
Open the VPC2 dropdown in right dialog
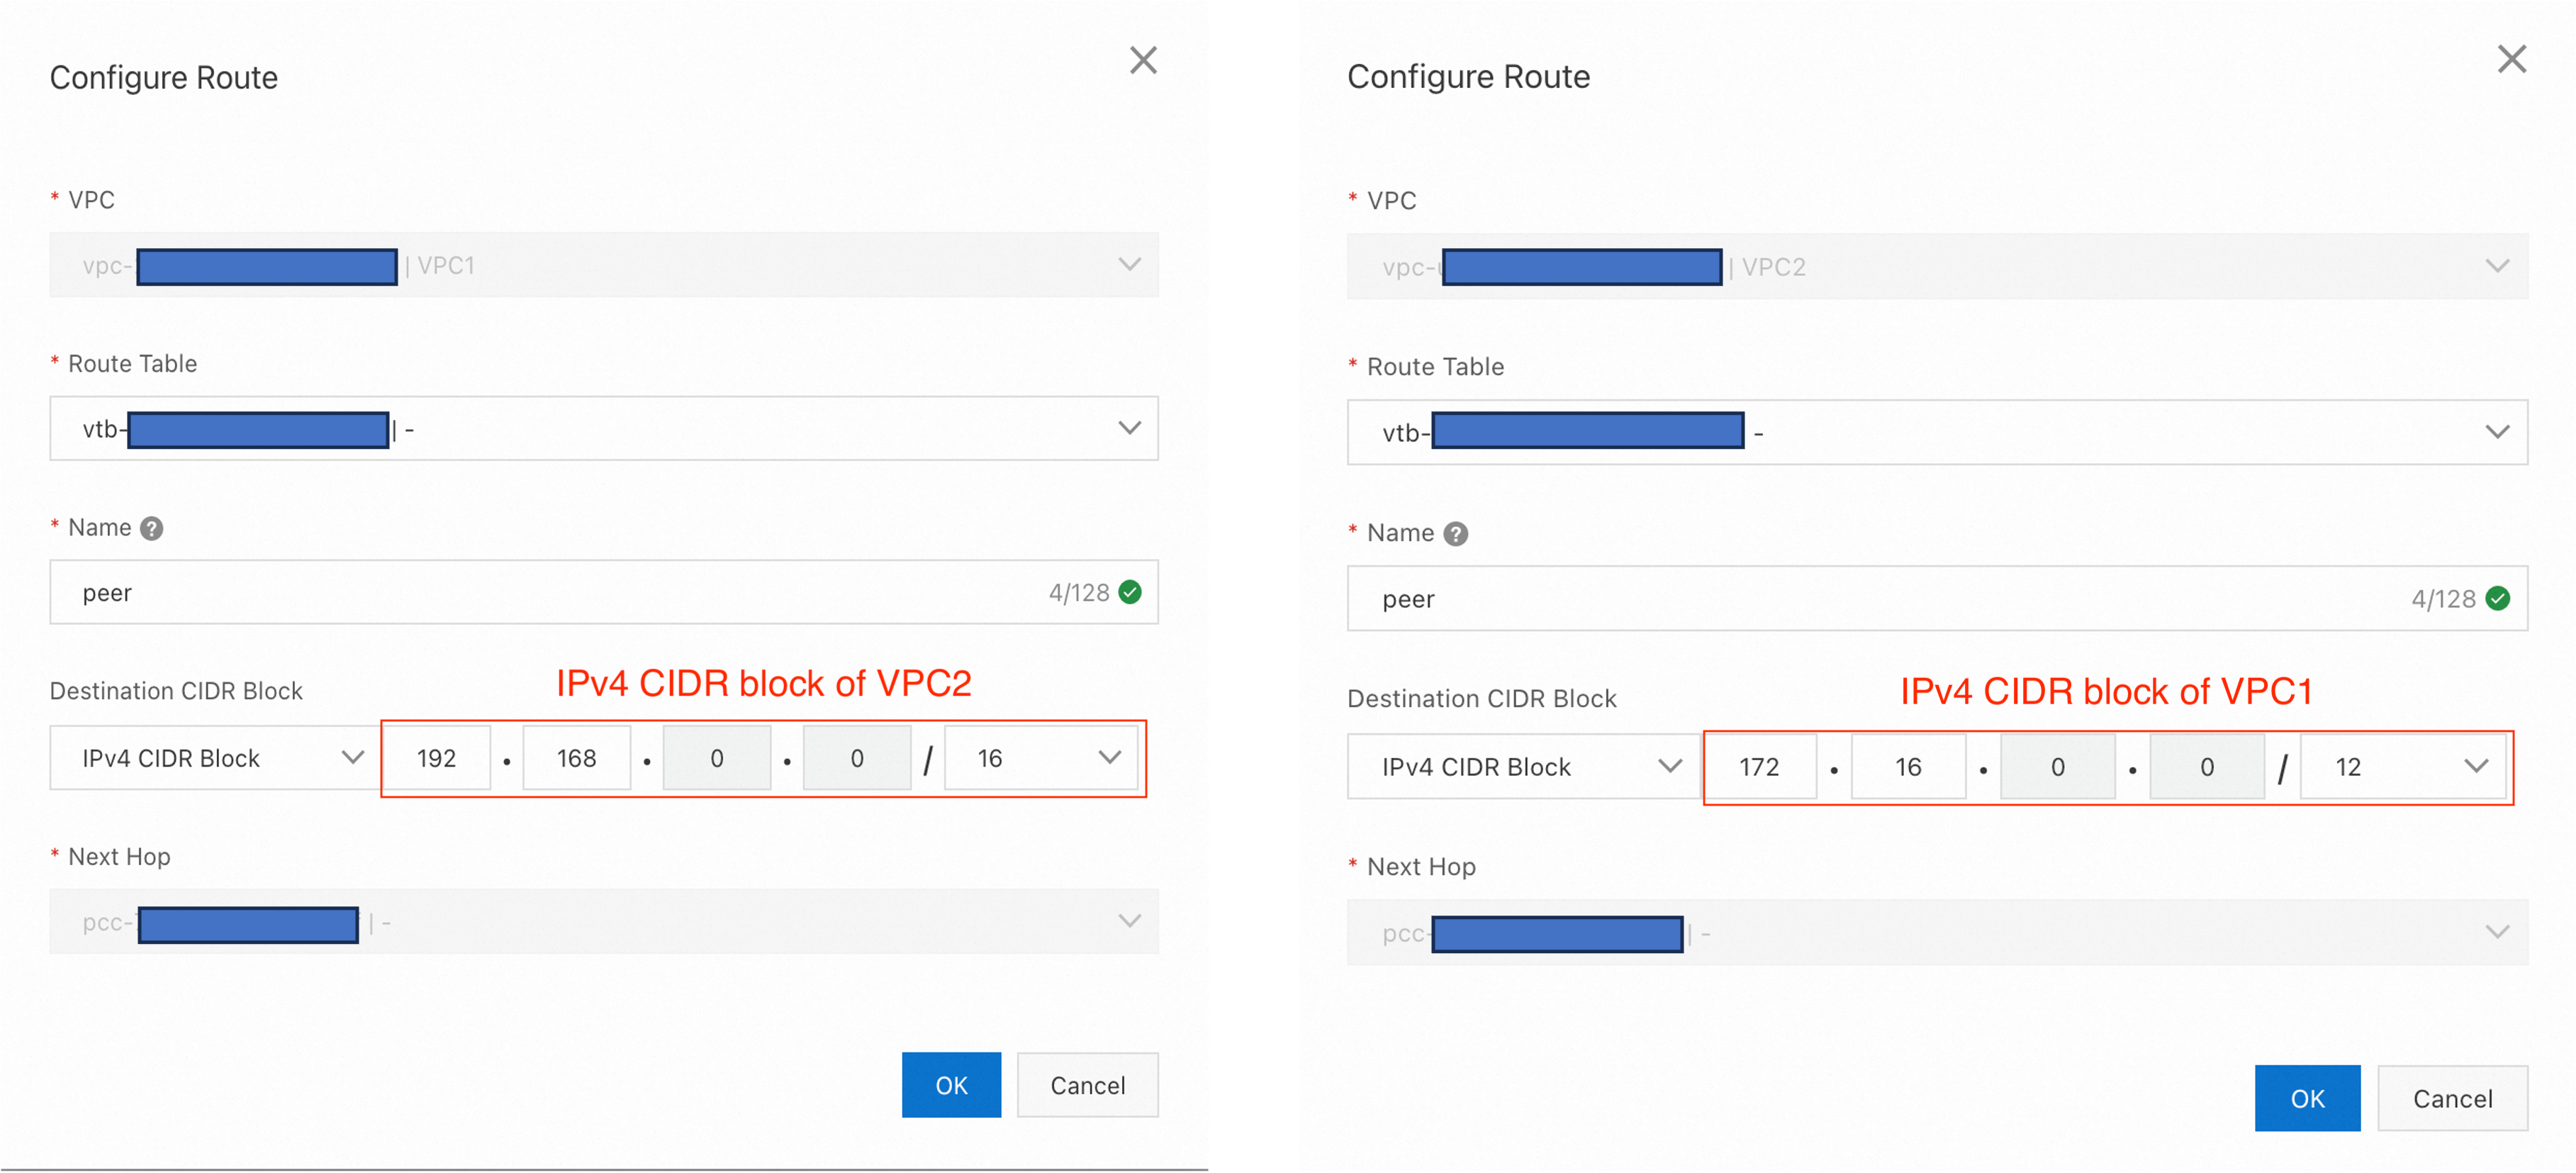(x=1937, y=266)
